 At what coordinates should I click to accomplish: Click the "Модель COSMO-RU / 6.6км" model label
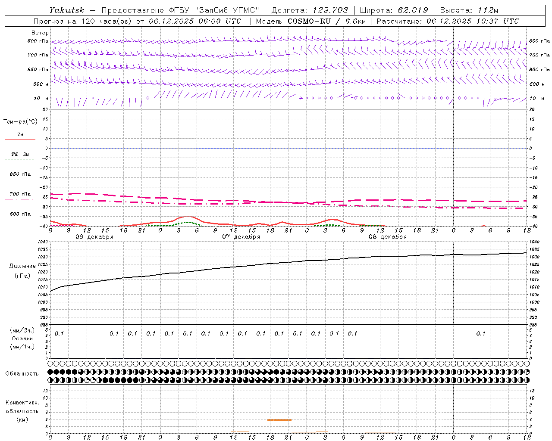[311, 21]
